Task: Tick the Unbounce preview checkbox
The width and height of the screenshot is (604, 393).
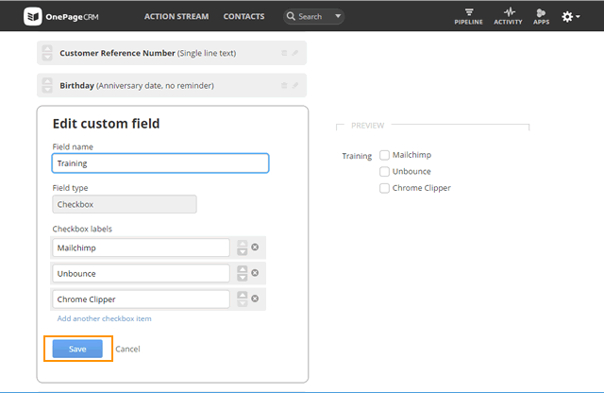Action: point(384,171)
